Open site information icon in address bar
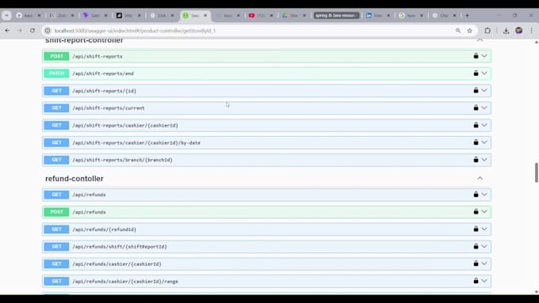Image resolution: width=539 pixels, height=303 pixels. (48, 31)
